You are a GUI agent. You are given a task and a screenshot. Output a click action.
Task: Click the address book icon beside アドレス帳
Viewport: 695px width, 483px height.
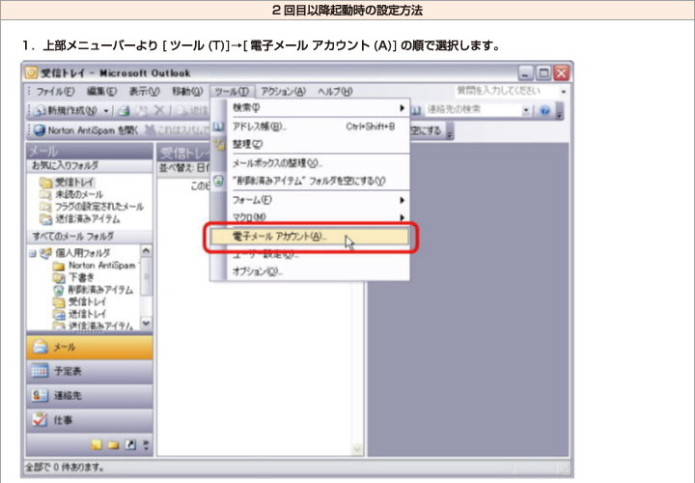(x=218, y=127)
